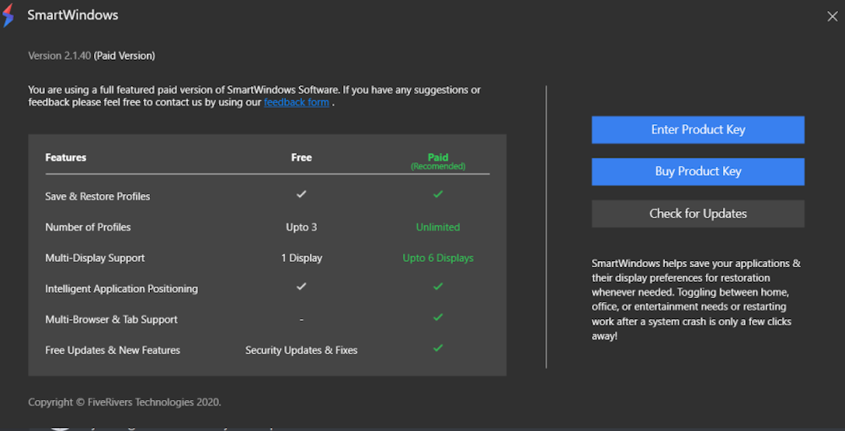Screen dimensions: 845x431
Task: Click the Free checkmark for Intelligent Application Positioning
Action: coord(301,287)
